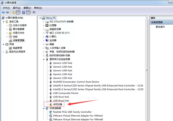Select USB Composite Device
This screenshot has height=121, width=173.
(66, 93)
